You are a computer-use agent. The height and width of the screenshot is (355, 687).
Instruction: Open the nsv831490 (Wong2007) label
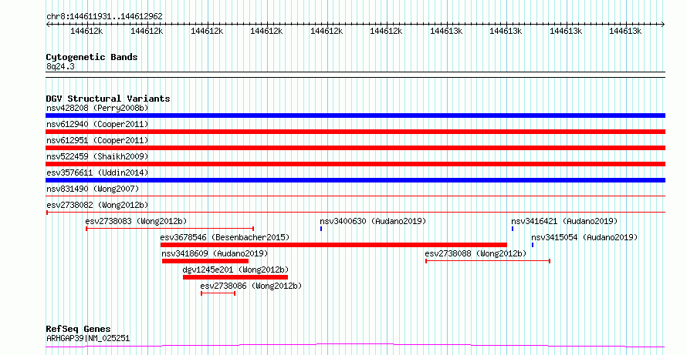tap(93, 189)
